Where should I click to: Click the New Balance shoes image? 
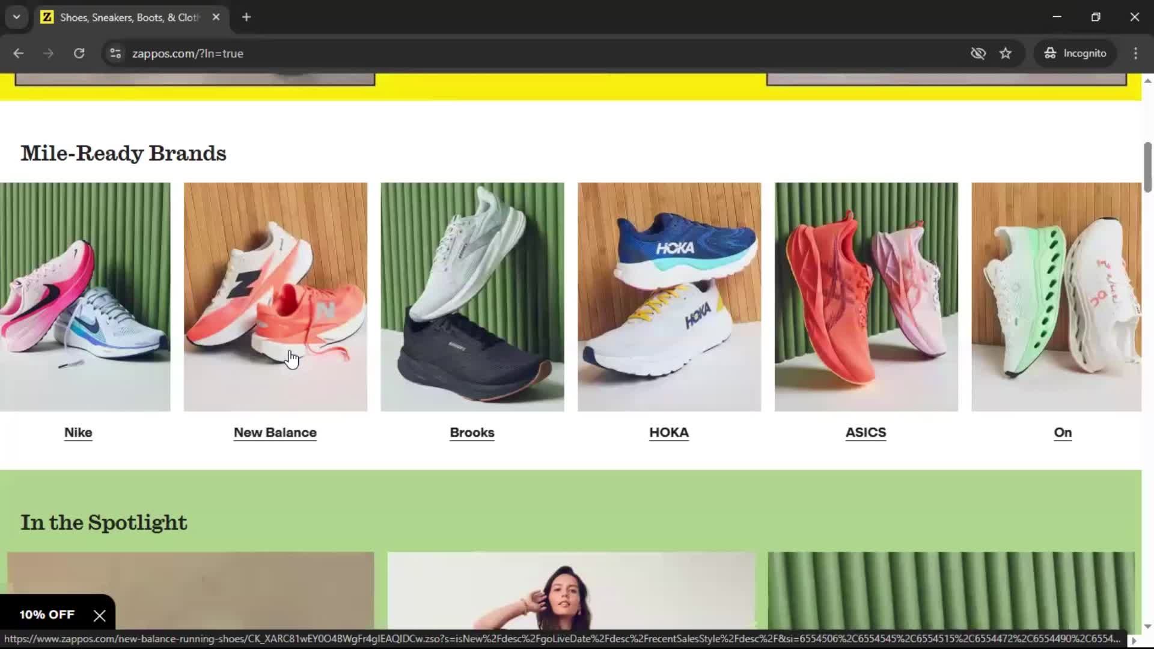click(275, 297)
